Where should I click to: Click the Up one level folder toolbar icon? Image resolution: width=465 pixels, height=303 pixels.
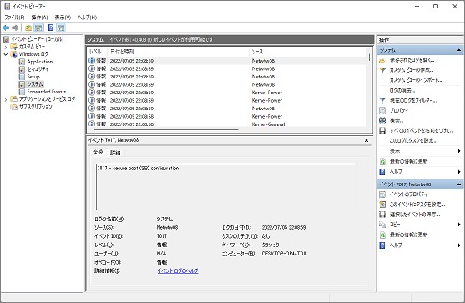tap(28, 28)
